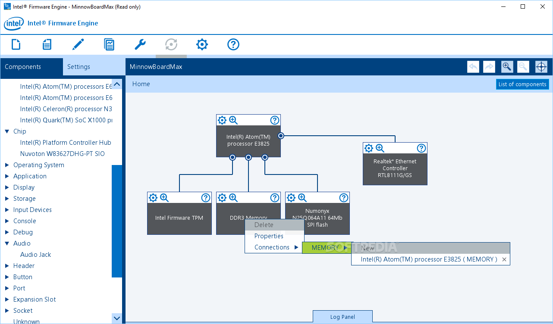Remove the Atom E3825 MEMORY connection with the X
Screen dimensions: 553x324
pos(504,259)
